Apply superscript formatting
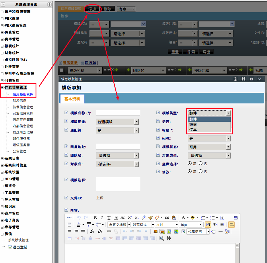This screenshot has width=267, height=263. point(130,218)
